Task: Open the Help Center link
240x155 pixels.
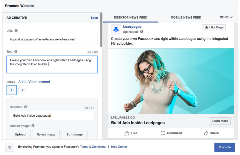Action: [119, 147]
